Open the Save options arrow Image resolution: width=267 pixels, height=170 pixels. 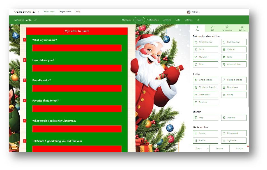pyautogui.click(x=208, y=148)
